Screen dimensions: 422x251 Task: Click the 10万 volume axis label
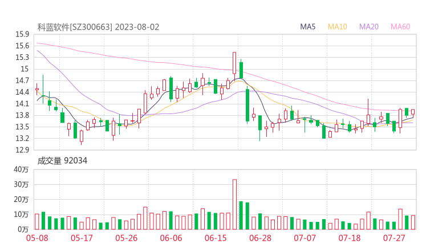tap(21, 214)
